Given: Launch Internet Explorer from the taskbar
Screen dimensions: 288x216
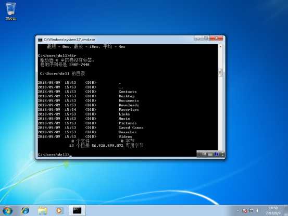Looking at the screenshot, I should [x=25, y=211].
